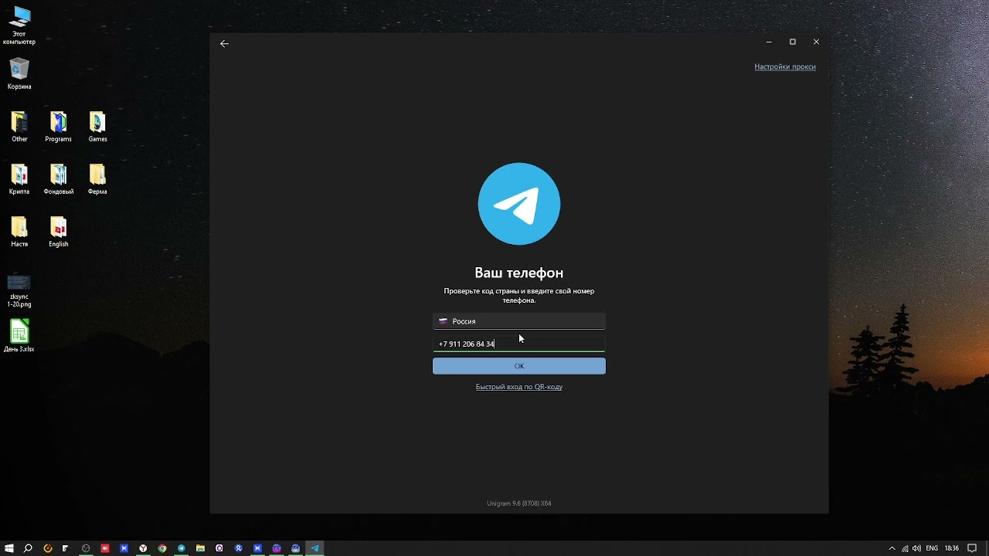This screenshot has width=989, height=556.
Task: Open Google Chrome from taskbar
Action: pos(162,548)
